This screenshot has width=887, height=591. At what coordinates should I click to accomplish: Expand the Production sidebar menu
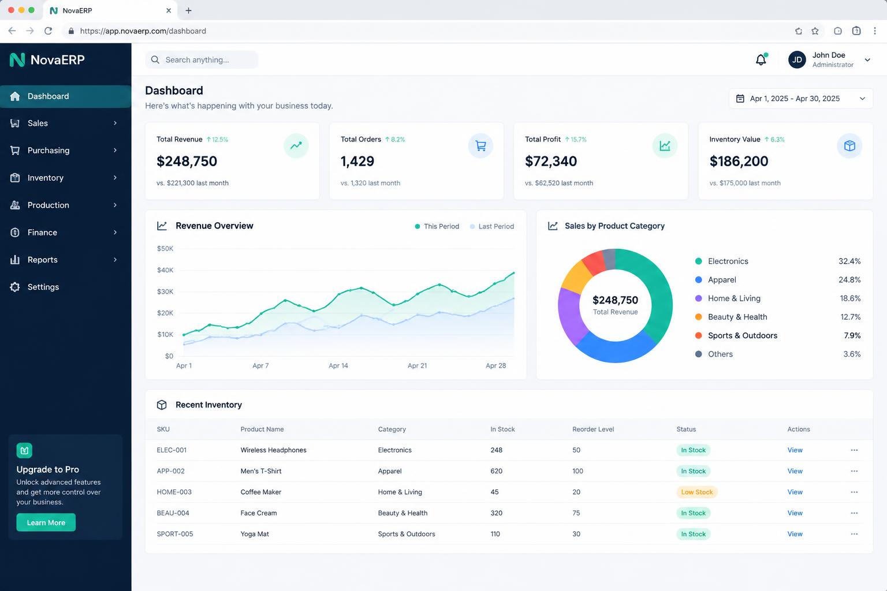click(x=115, y=205)
